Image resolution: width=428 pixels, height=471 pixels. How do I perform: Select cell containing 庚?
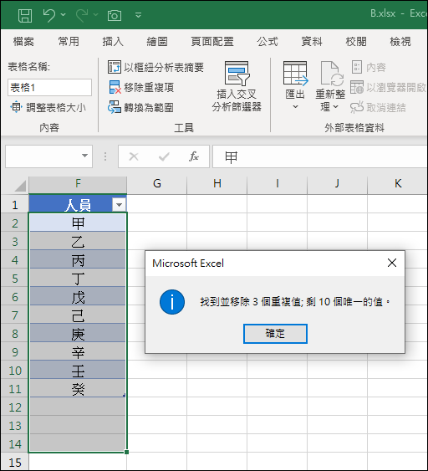point(78,333)
